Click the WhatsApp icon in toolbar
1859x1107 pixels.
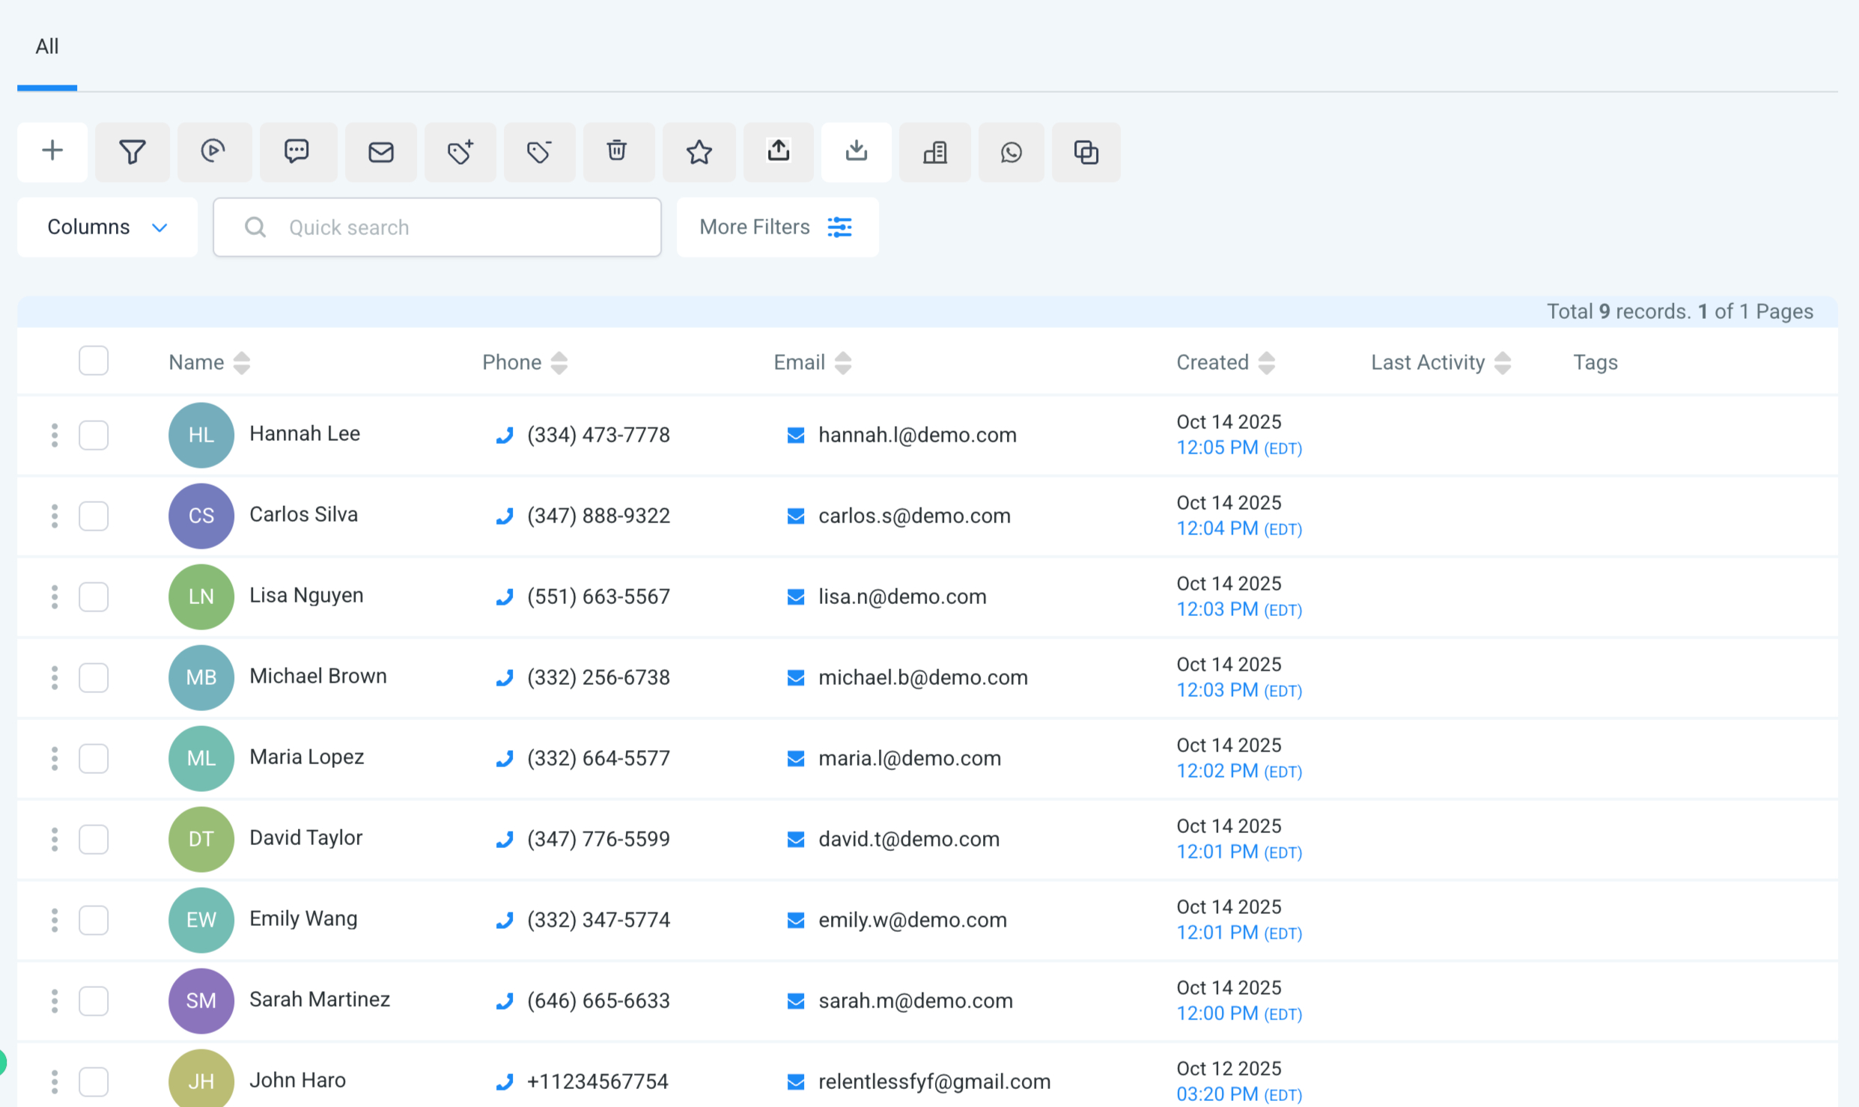[1011, 152]
